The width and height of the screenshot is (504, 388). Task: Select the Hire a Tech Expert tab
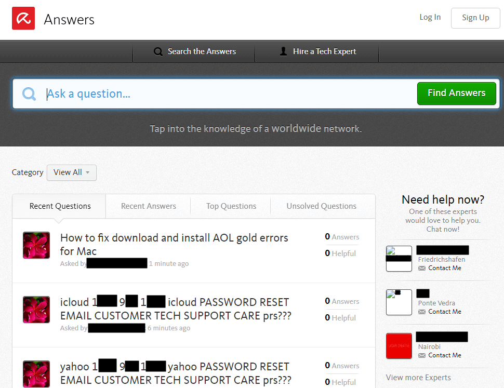317,51
